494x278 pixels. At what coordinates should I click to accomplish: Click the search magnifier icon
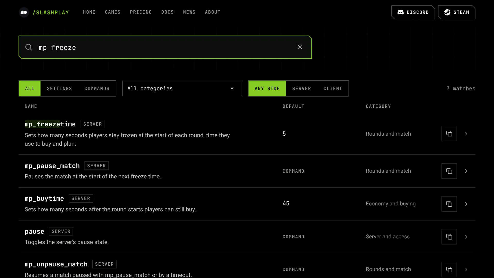pyautogui.click(x=29, y=47)
